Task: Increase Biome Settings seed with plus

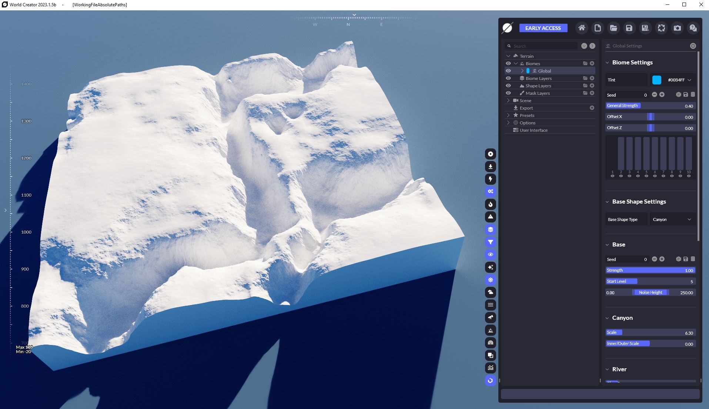Action: pyautogui.click(x=662, y=95)
